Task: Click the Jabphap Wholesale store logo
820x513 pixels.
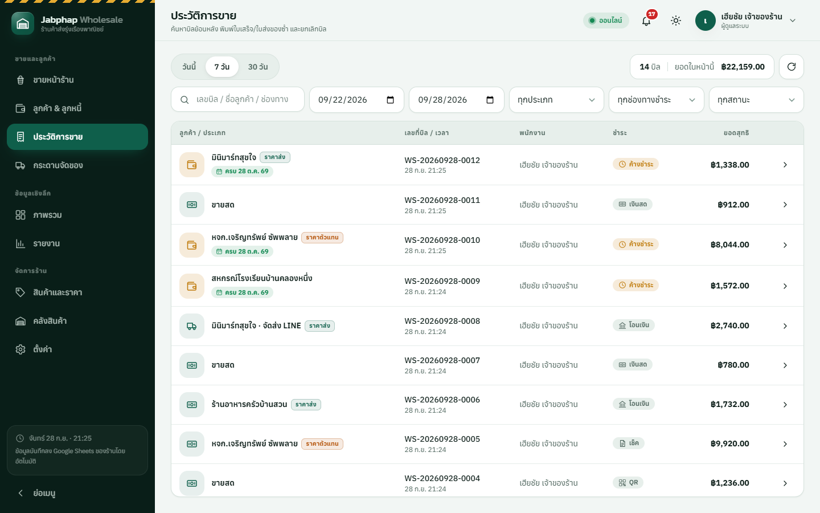Action: [23, 23]
